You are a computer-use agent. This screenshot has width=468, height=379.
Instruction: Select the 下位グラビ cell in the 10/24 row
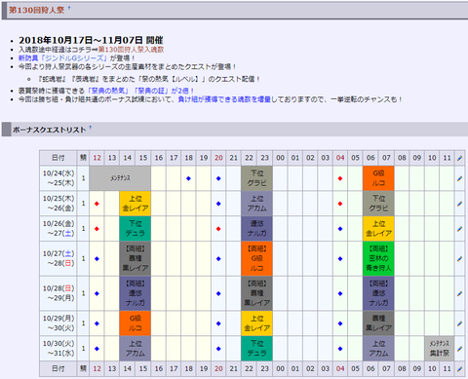[x=256, y=178]
